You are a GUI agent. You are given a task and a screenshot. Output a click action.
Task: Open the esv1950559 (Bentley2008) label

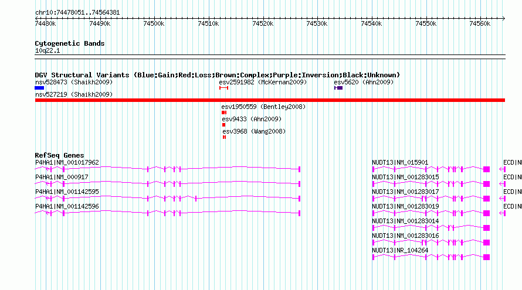point(263,107)
